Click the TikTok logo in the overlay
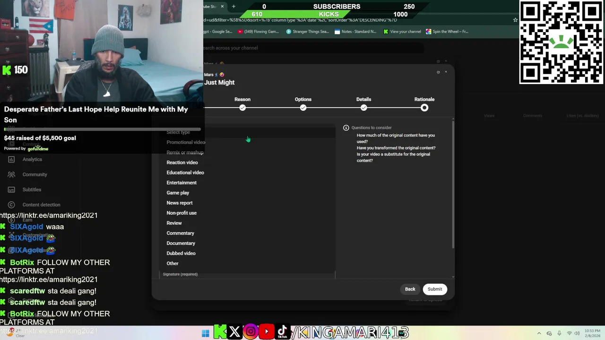 point(282,332)
